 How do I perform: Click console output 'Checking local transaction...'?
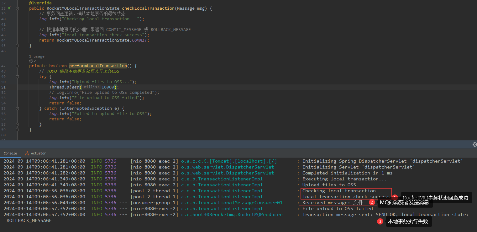click(x=343, y=191)
